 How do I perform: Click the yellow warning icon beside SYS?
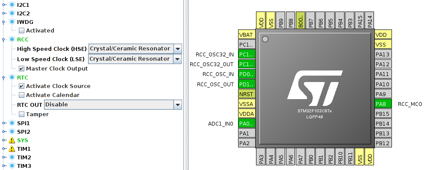click(12, 140)
